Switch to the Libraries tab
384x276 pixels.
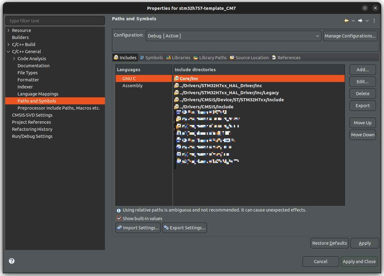(178, 57)
